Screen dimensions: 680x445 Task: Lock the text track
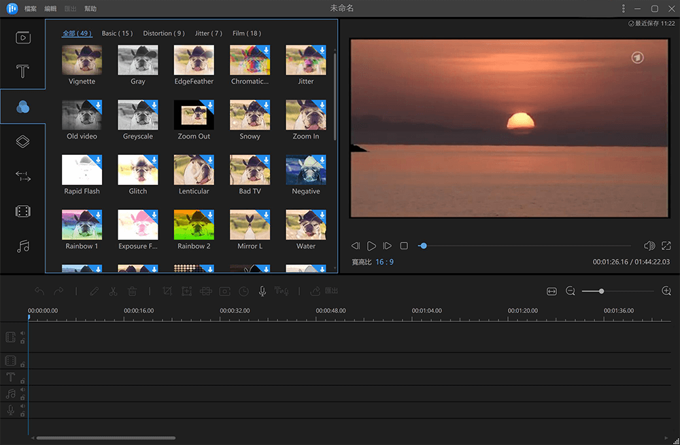point(22,381)
